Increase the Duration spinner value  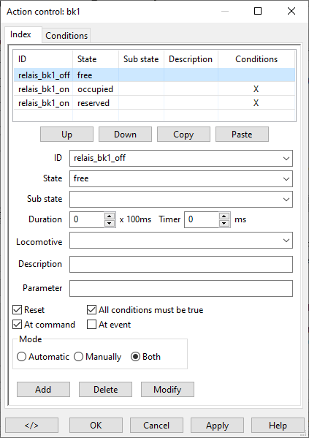pos(110,216)
